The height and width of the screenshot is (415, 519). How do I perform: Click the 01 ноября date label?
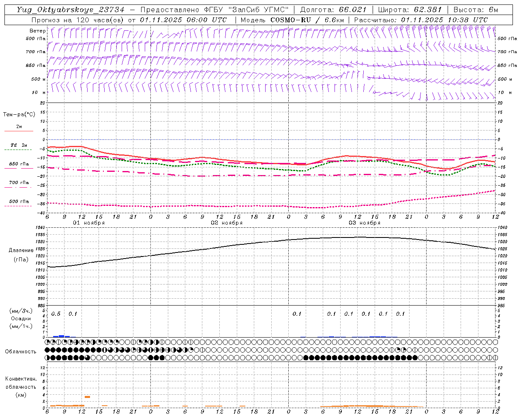click(89, 222)
